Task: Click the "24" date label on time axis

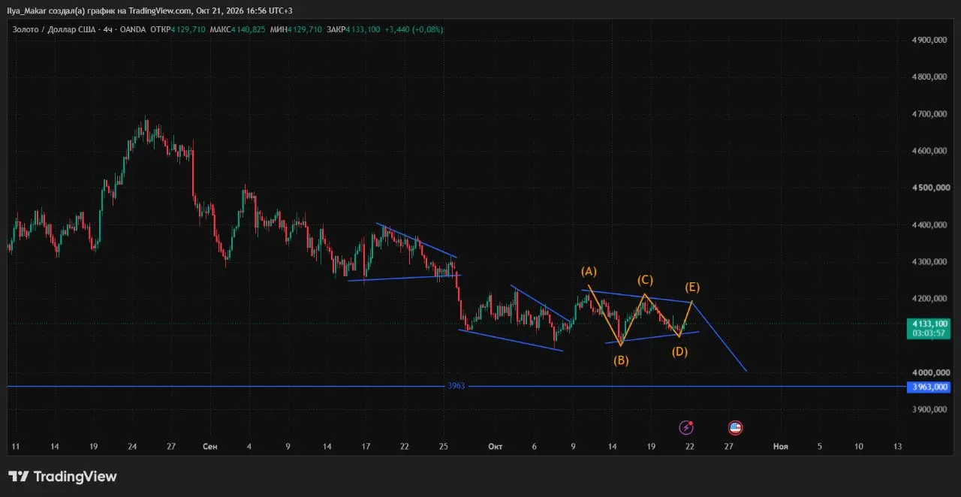Action: pyautogui.click(x=132, y=447)
